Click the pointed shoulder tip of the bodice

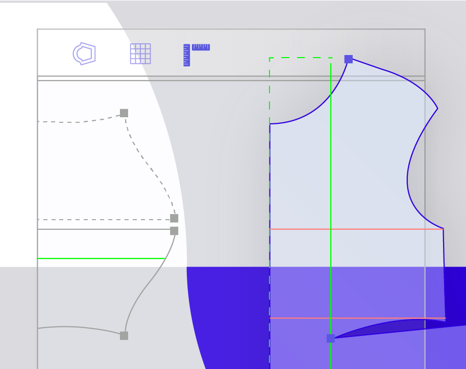(437, 109)
